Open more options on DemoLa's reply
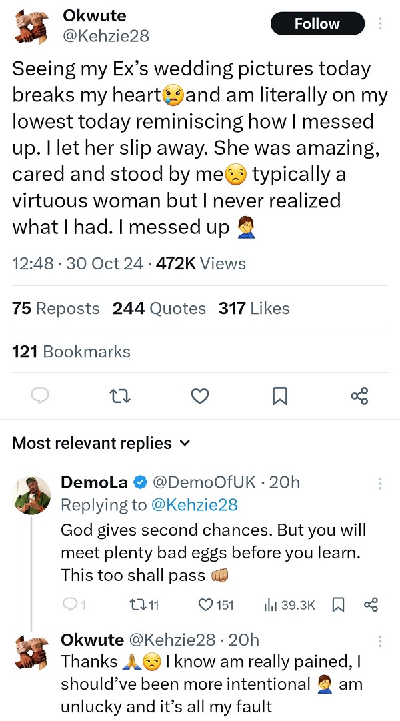The width and height of the screenshot is (400, 721). tap(381, 483)
